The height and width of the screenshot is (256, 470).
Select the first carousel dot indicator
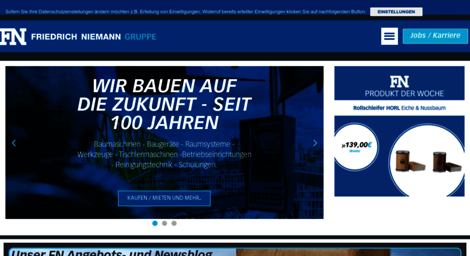click(155, 223)
